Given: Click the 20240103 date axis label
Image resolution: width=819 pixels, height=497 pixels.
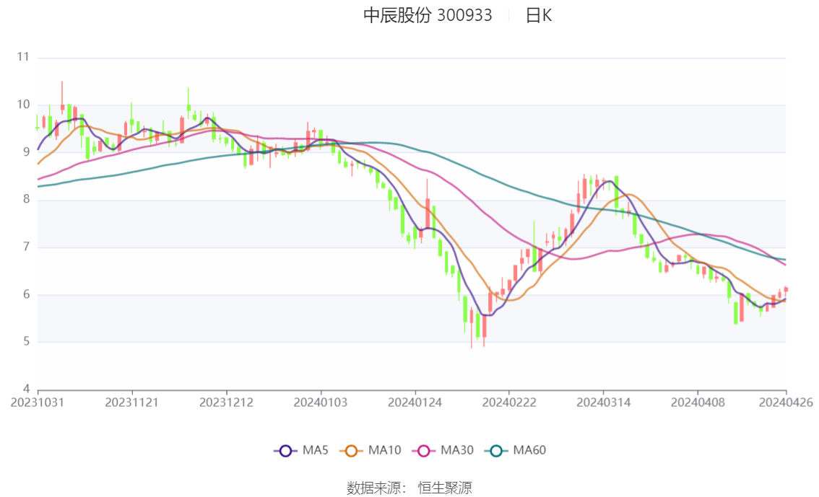Looking at the screenshot, I should coord(321,403).
